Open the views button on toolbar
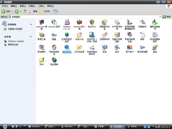The image size is (172, 129). [x=56, y=11]
